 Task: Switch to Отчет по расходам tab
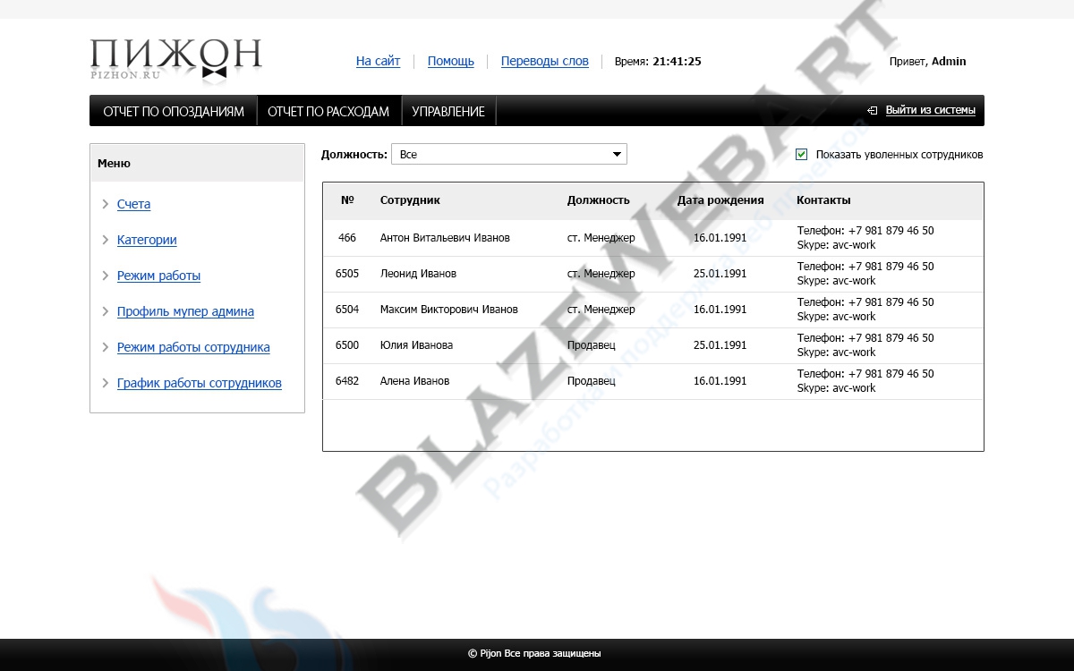[328, 112]
